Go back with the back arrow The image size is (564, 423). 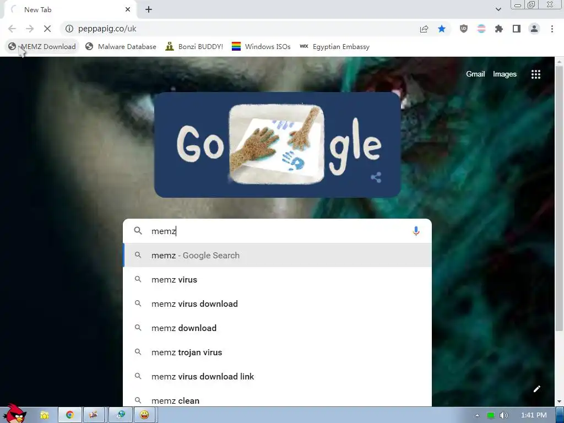(x=12, y=29)
